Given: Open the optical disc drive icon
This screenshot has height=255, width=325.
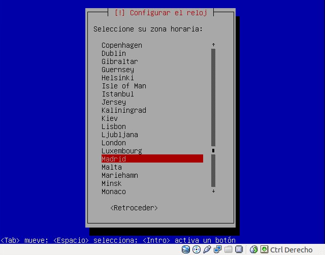Looking at the screenshot, I should click(197, 249).
